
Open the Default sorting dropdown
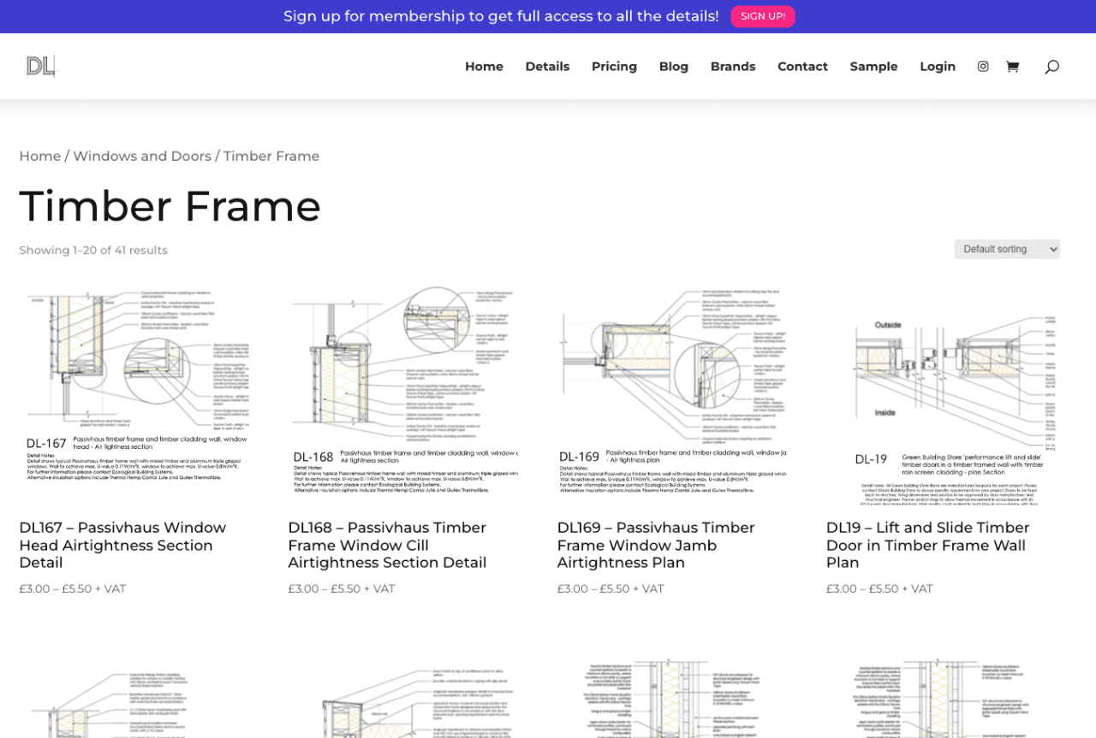coord(1007,249)
